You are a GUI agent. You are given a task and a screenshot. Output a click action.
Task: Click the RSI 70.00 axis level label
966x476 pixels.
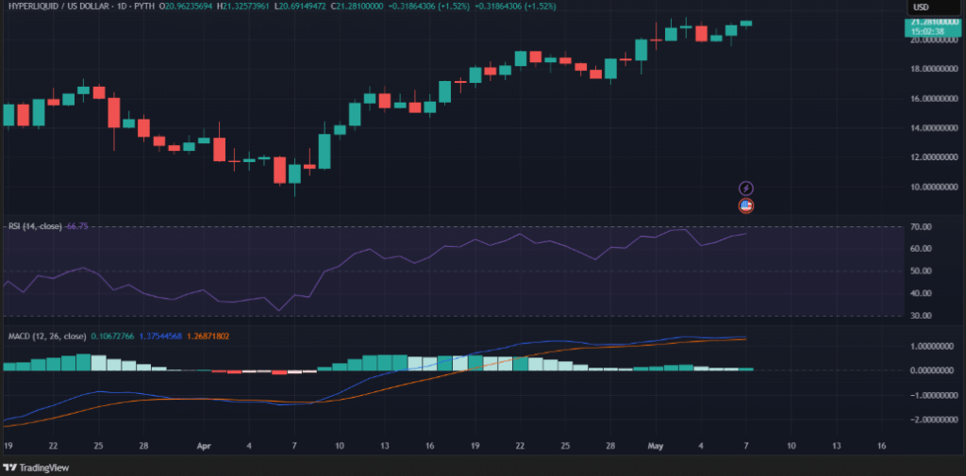point(923,226)
